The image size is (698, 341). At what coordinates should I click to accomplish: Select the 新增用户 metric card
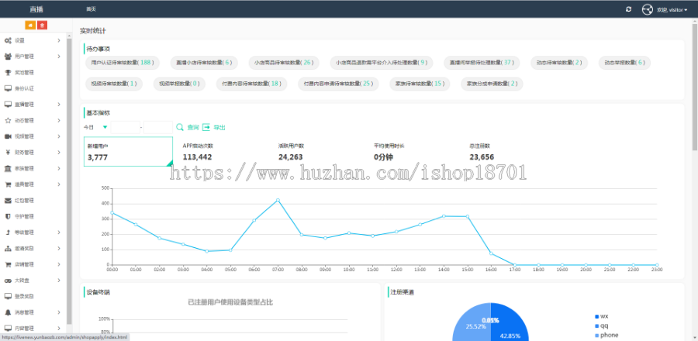click(128, 152)
